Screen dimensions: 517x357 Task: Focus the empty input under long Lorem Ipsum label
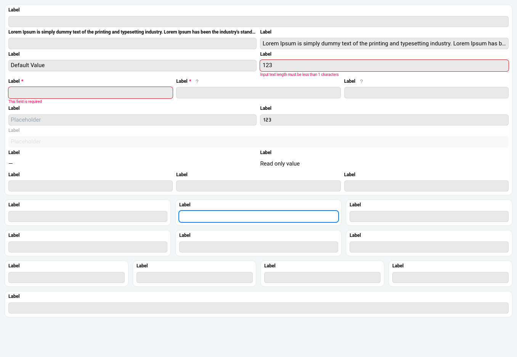click(132, 43)
